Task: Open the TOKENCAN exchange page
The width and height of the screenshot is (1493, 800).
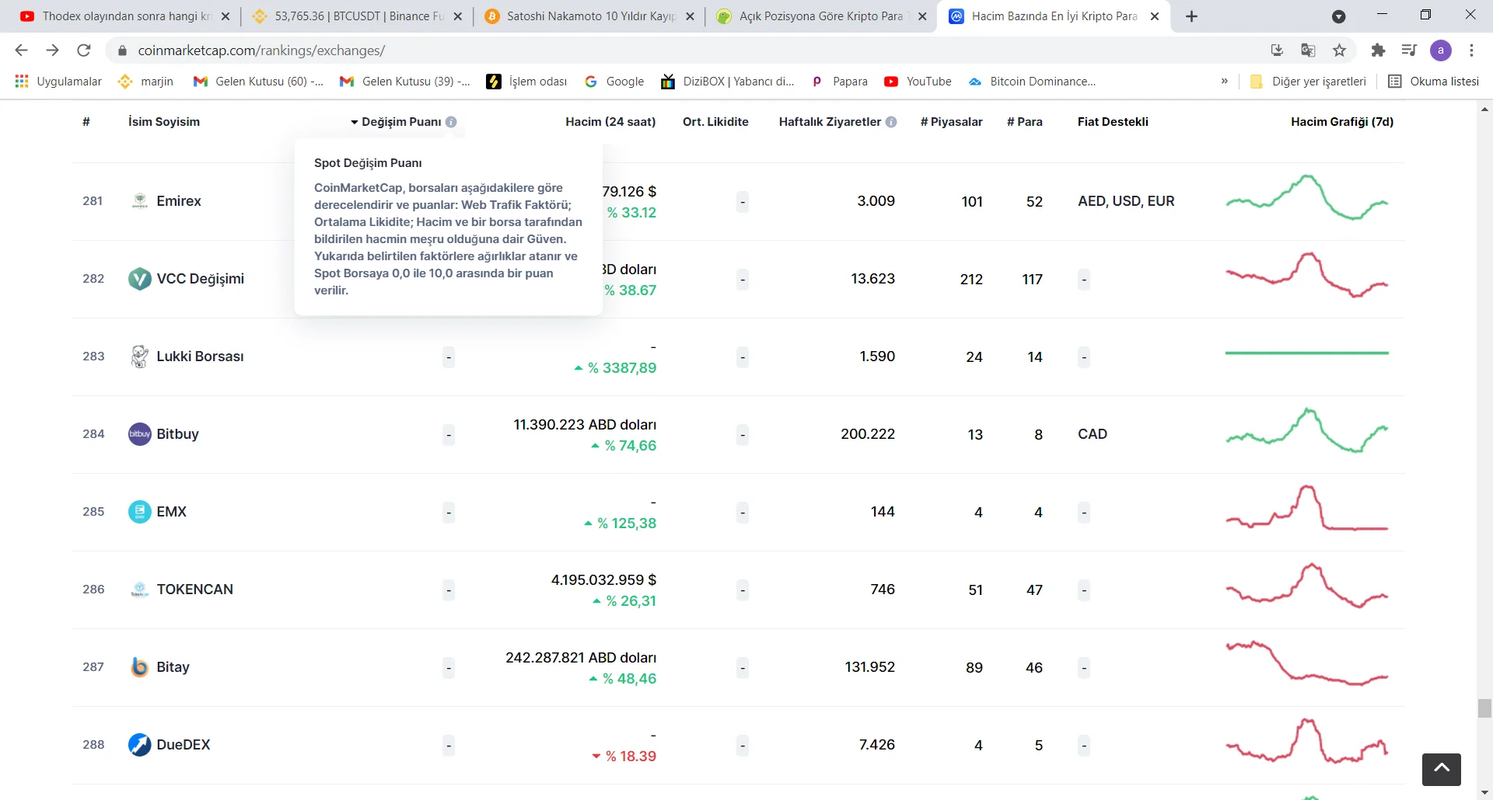Action: coord(195,590)
